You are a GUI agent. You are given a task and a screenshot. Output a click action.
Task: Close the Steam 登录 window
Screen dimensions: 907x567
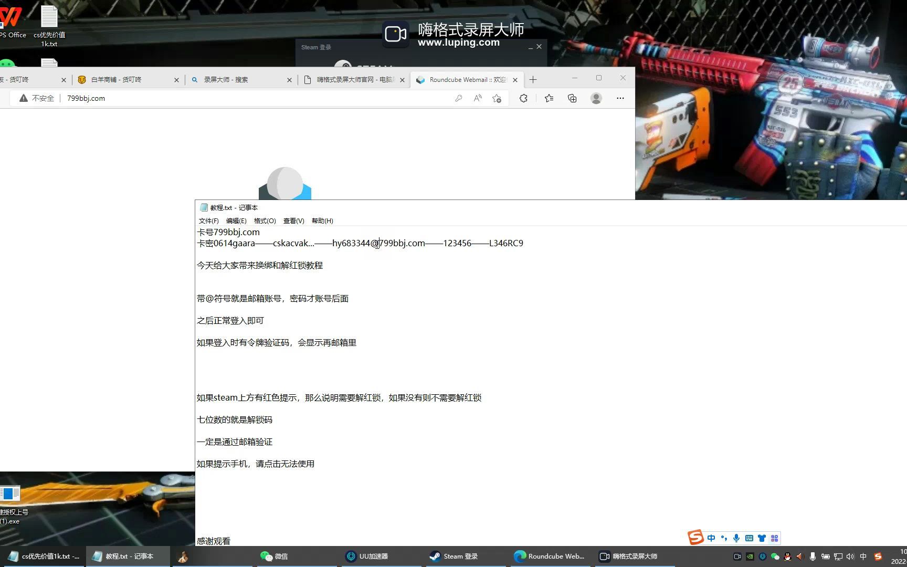coord(539,47)
